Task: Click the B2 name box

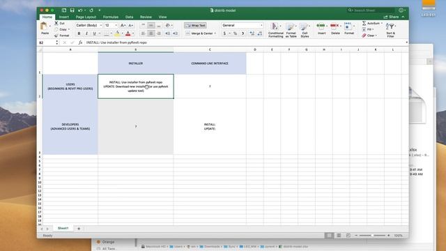Action: coord(47,43)
